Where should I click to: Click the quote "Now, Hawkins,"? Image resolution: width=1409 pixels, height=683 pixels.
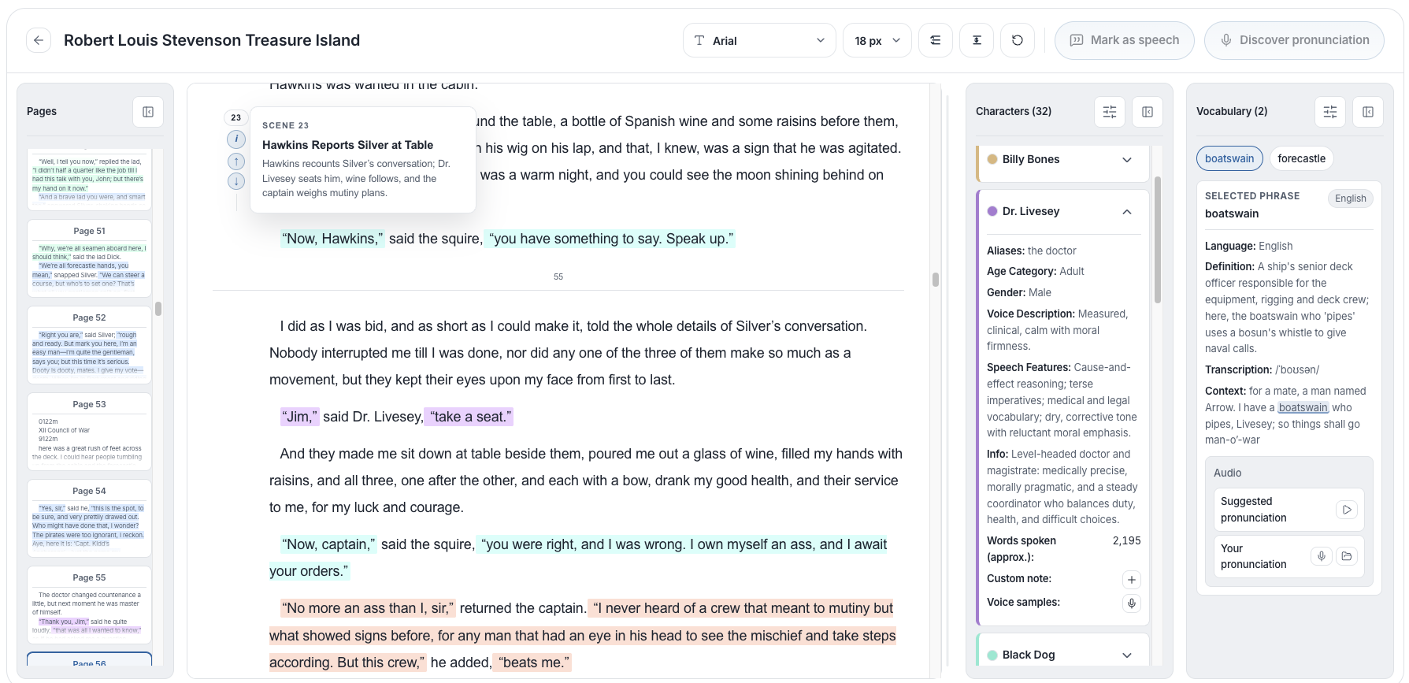(x=332, y=239)
